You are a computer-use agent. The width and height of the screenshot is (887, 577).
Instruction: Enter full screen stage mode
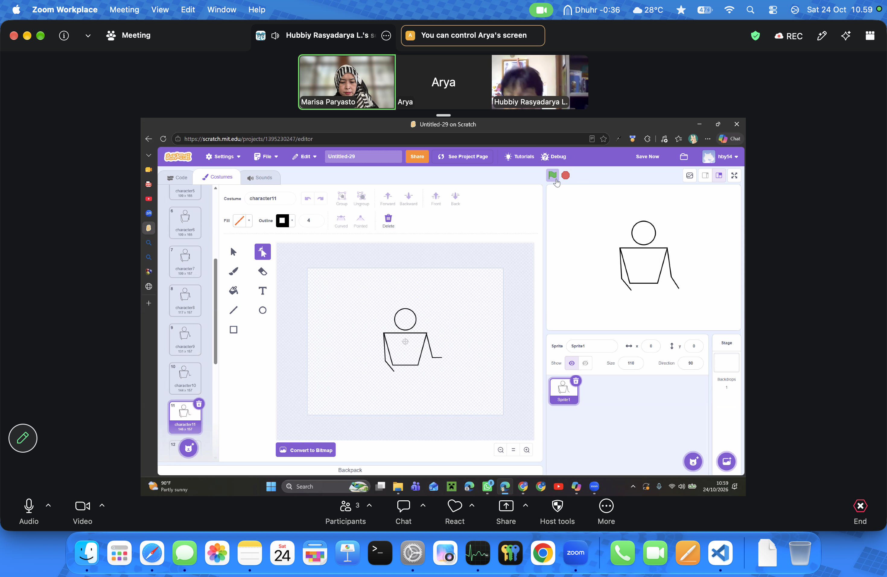734,175
